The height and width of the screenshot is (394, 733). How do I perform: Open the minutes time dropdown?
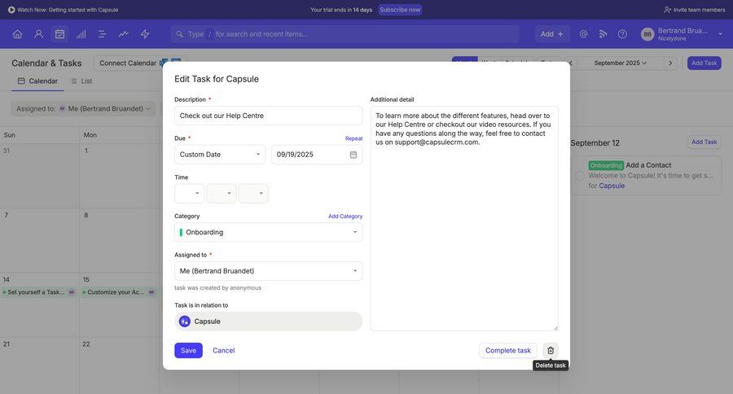pos(221,194)
